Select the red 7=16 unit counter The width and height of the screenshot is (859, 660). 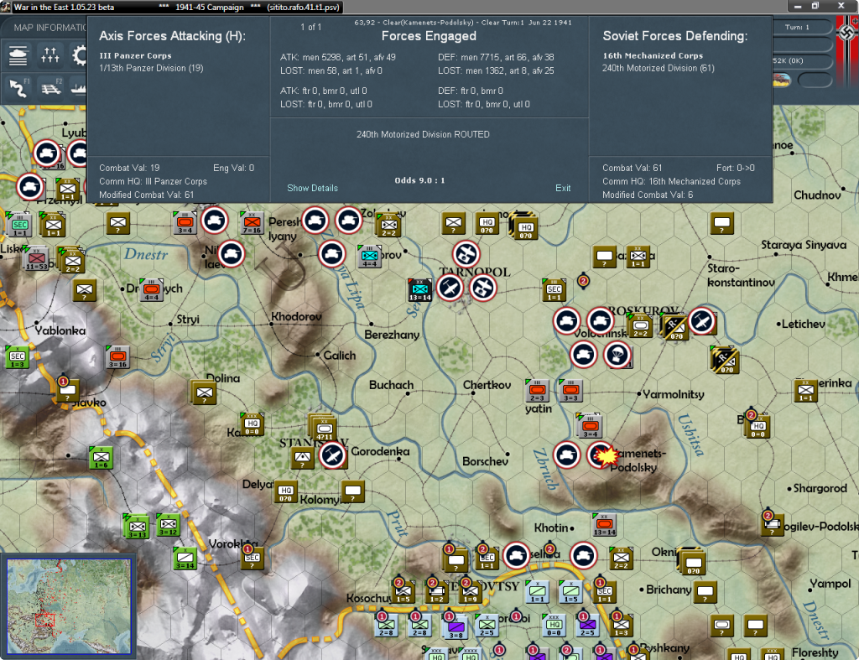(x=252, y=223)
